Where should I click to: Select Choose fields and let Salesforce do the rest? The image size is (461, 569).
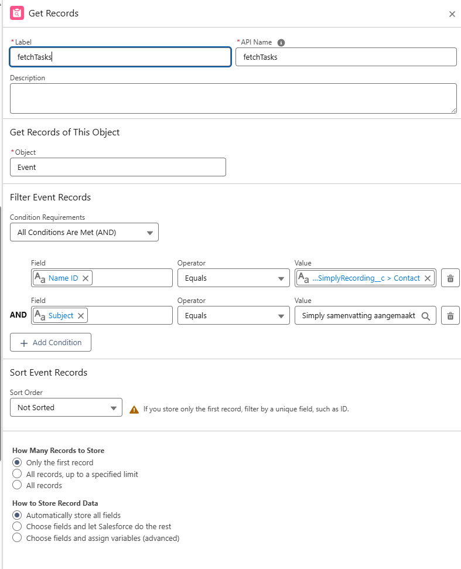(x=17, y=526)
